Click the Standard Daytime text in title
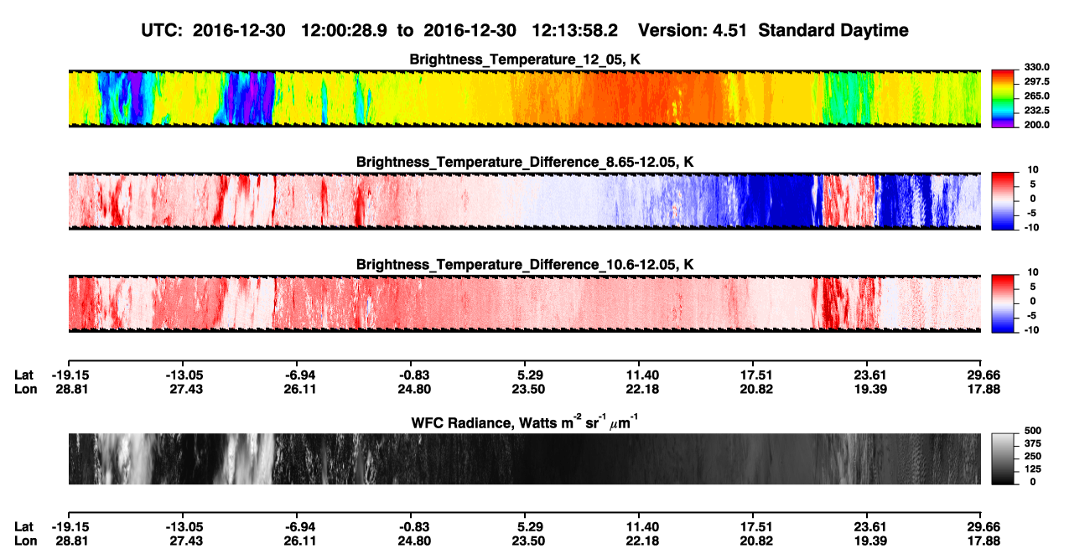1090x559 pixels. click(835, 30)
